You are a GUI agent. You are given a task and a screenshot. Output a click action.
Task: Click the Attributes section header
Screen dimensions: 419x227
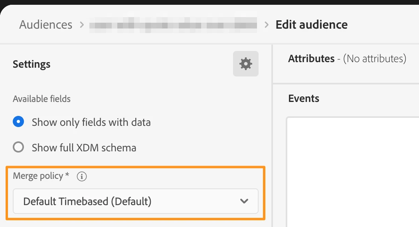click(x=311, y=59)
